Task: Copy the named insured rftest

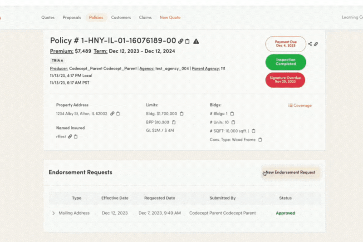Action: pos(76,136)
